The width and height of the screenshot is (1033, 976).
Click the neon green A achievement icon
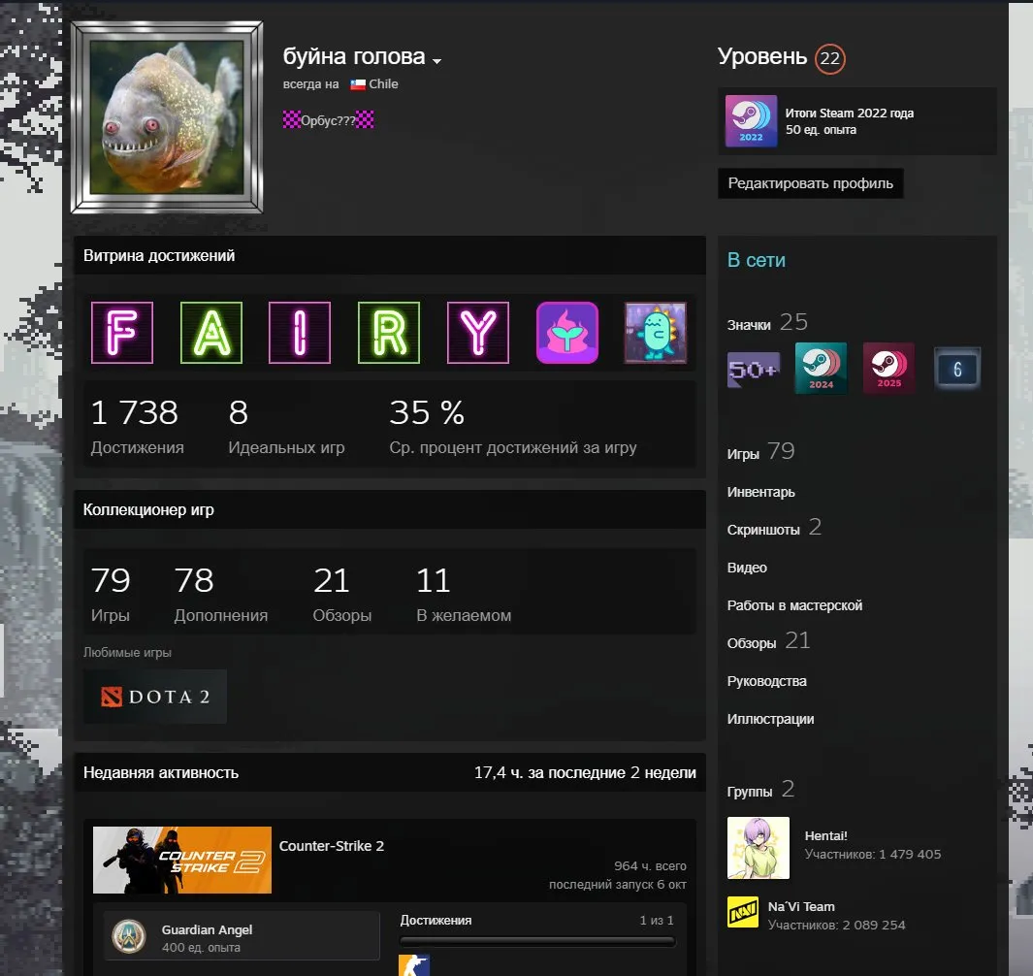tap(211, 333)
